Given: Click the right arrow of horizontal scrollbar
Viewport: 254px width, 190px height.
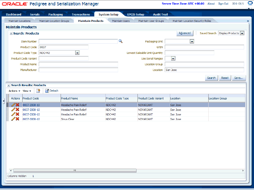Looking at the screenshot, I should tap(243, 171).
